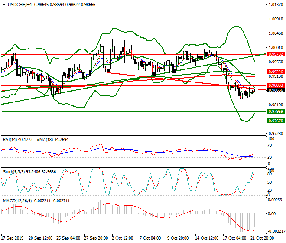This screenshot has height=243, width=286.
Task: Click the 27 Sep 20:00 time label
Action: click(96, 238)
